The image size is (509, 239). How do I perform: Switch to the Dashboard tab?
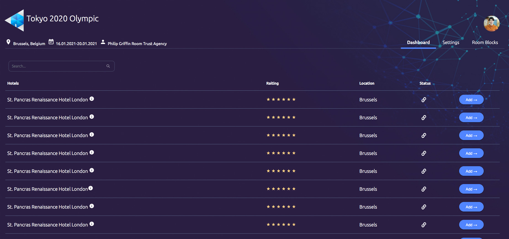[x=418, y=43]
